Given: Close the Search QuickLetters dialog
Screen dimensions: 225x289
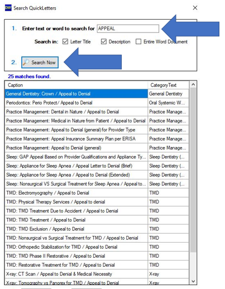Looking at the screenshot, I should pyautogui.click(x=195, y=8).
